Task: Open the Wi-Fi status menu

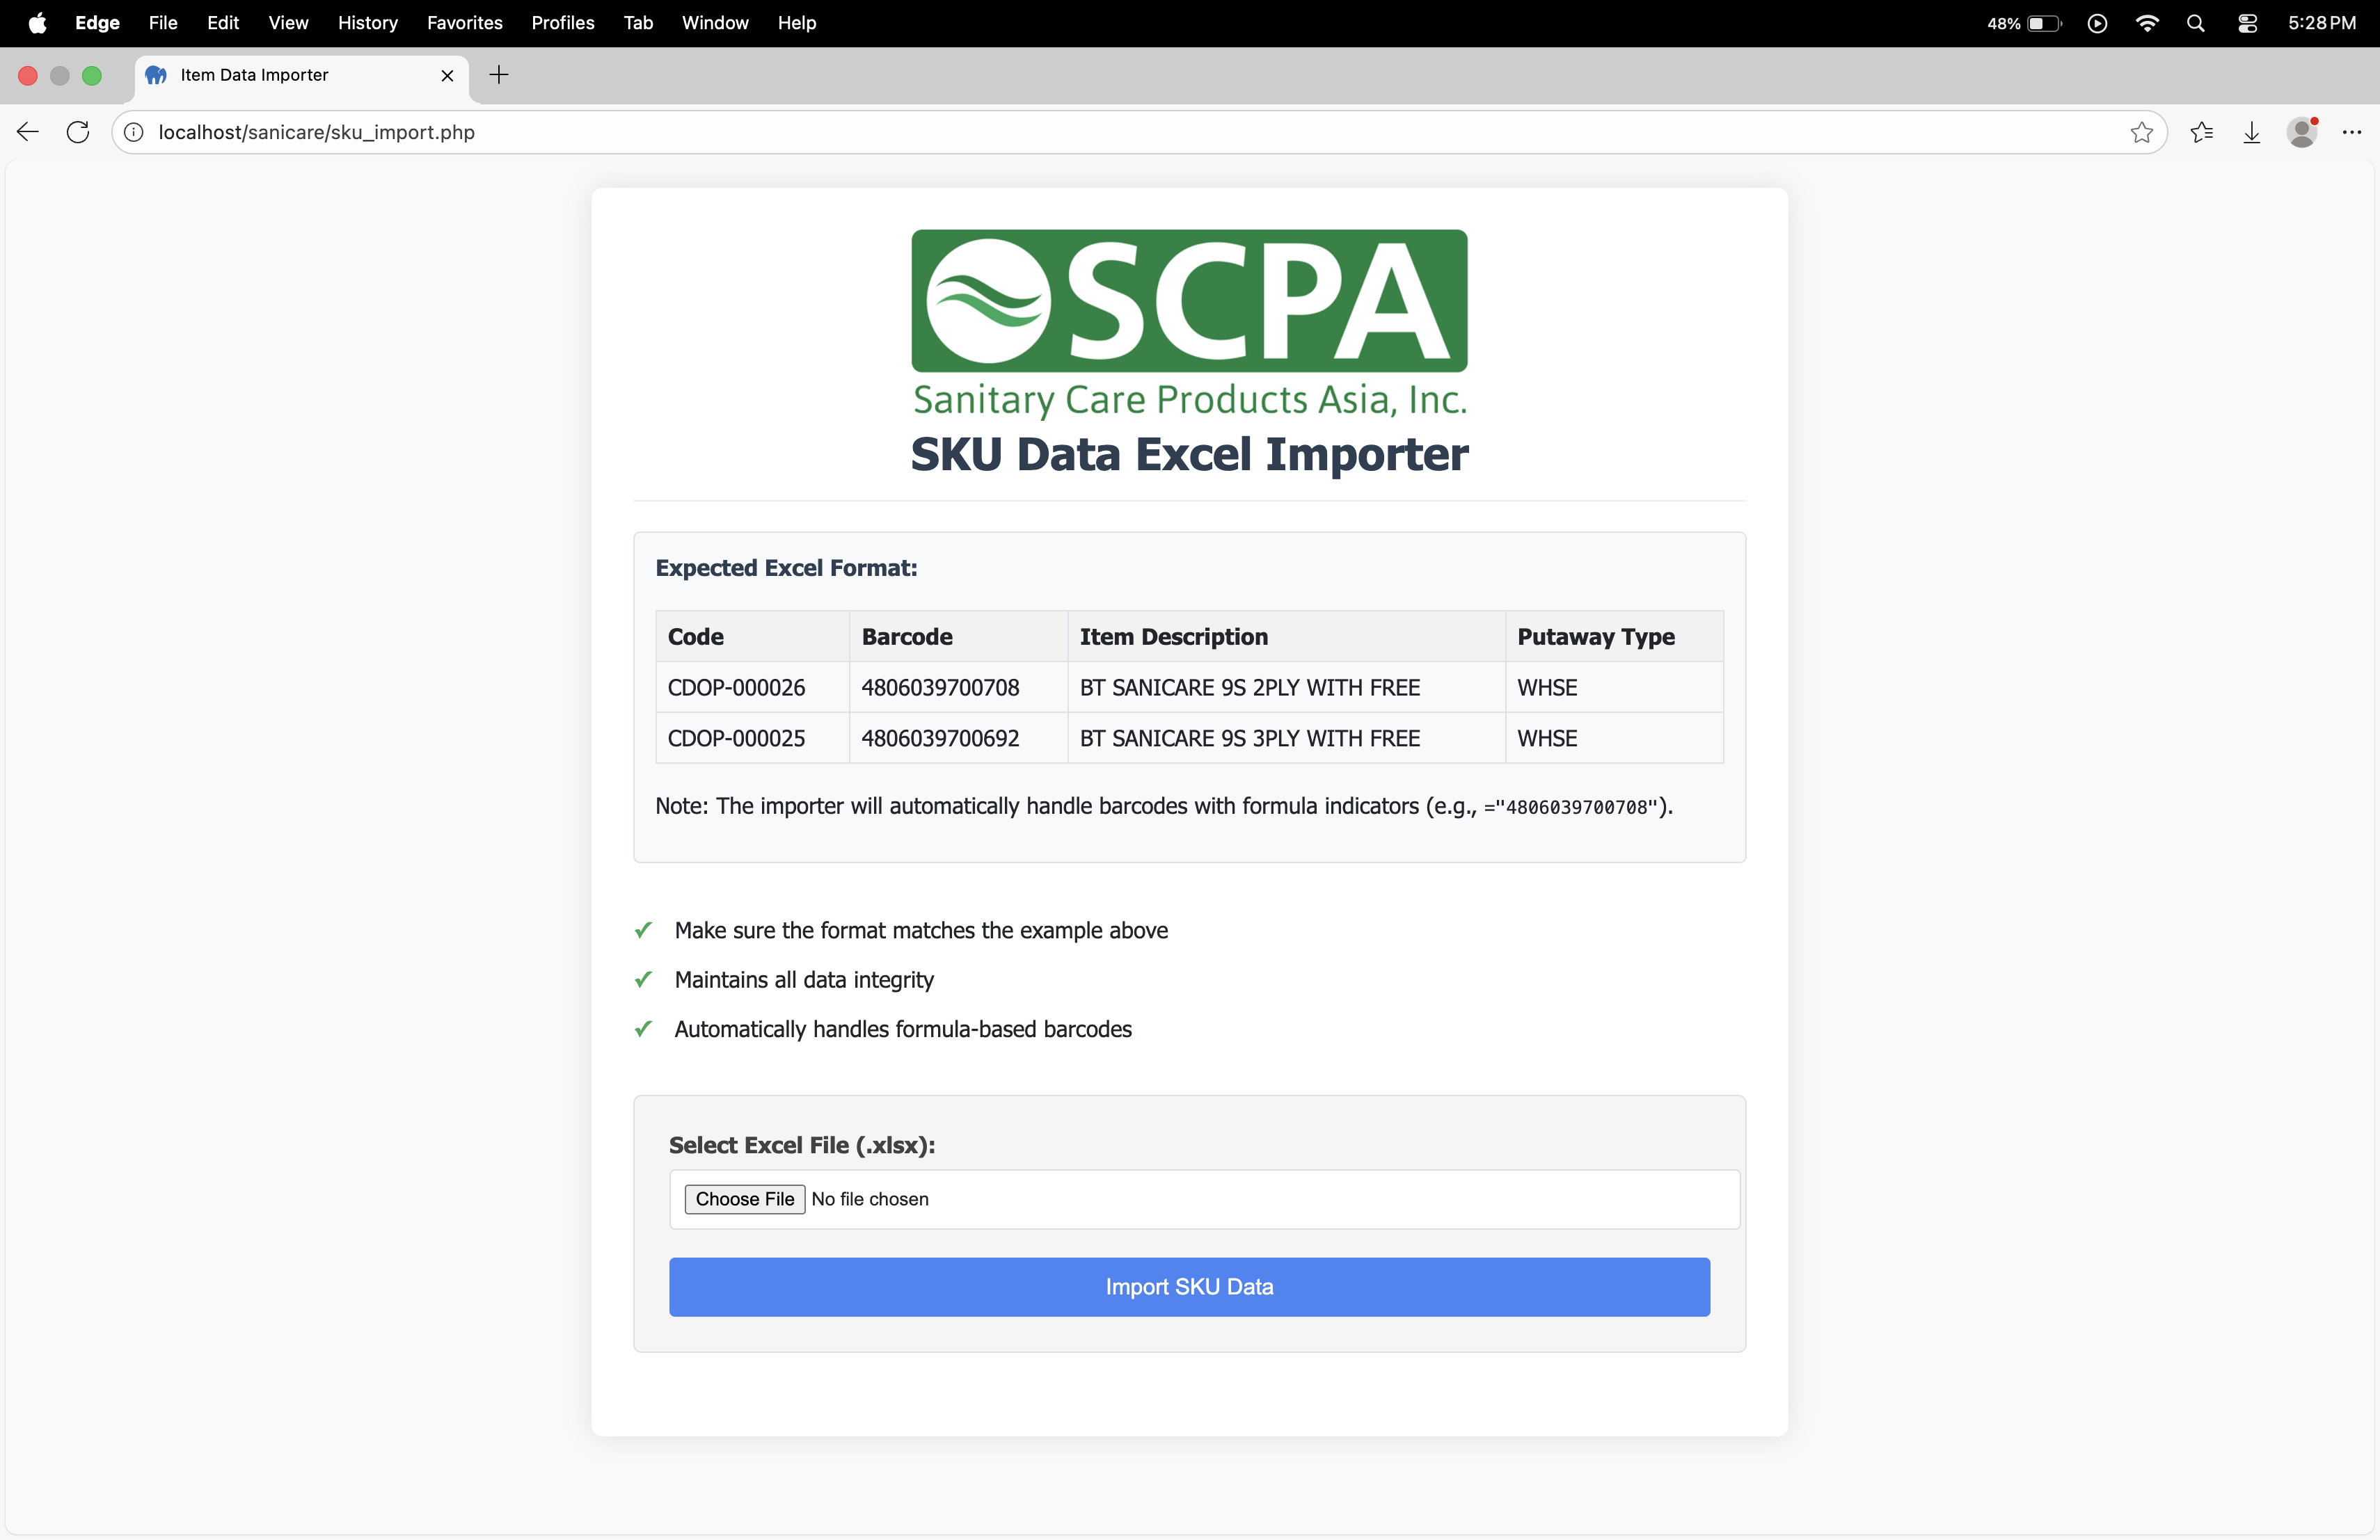Action: tap(2146, 23)
